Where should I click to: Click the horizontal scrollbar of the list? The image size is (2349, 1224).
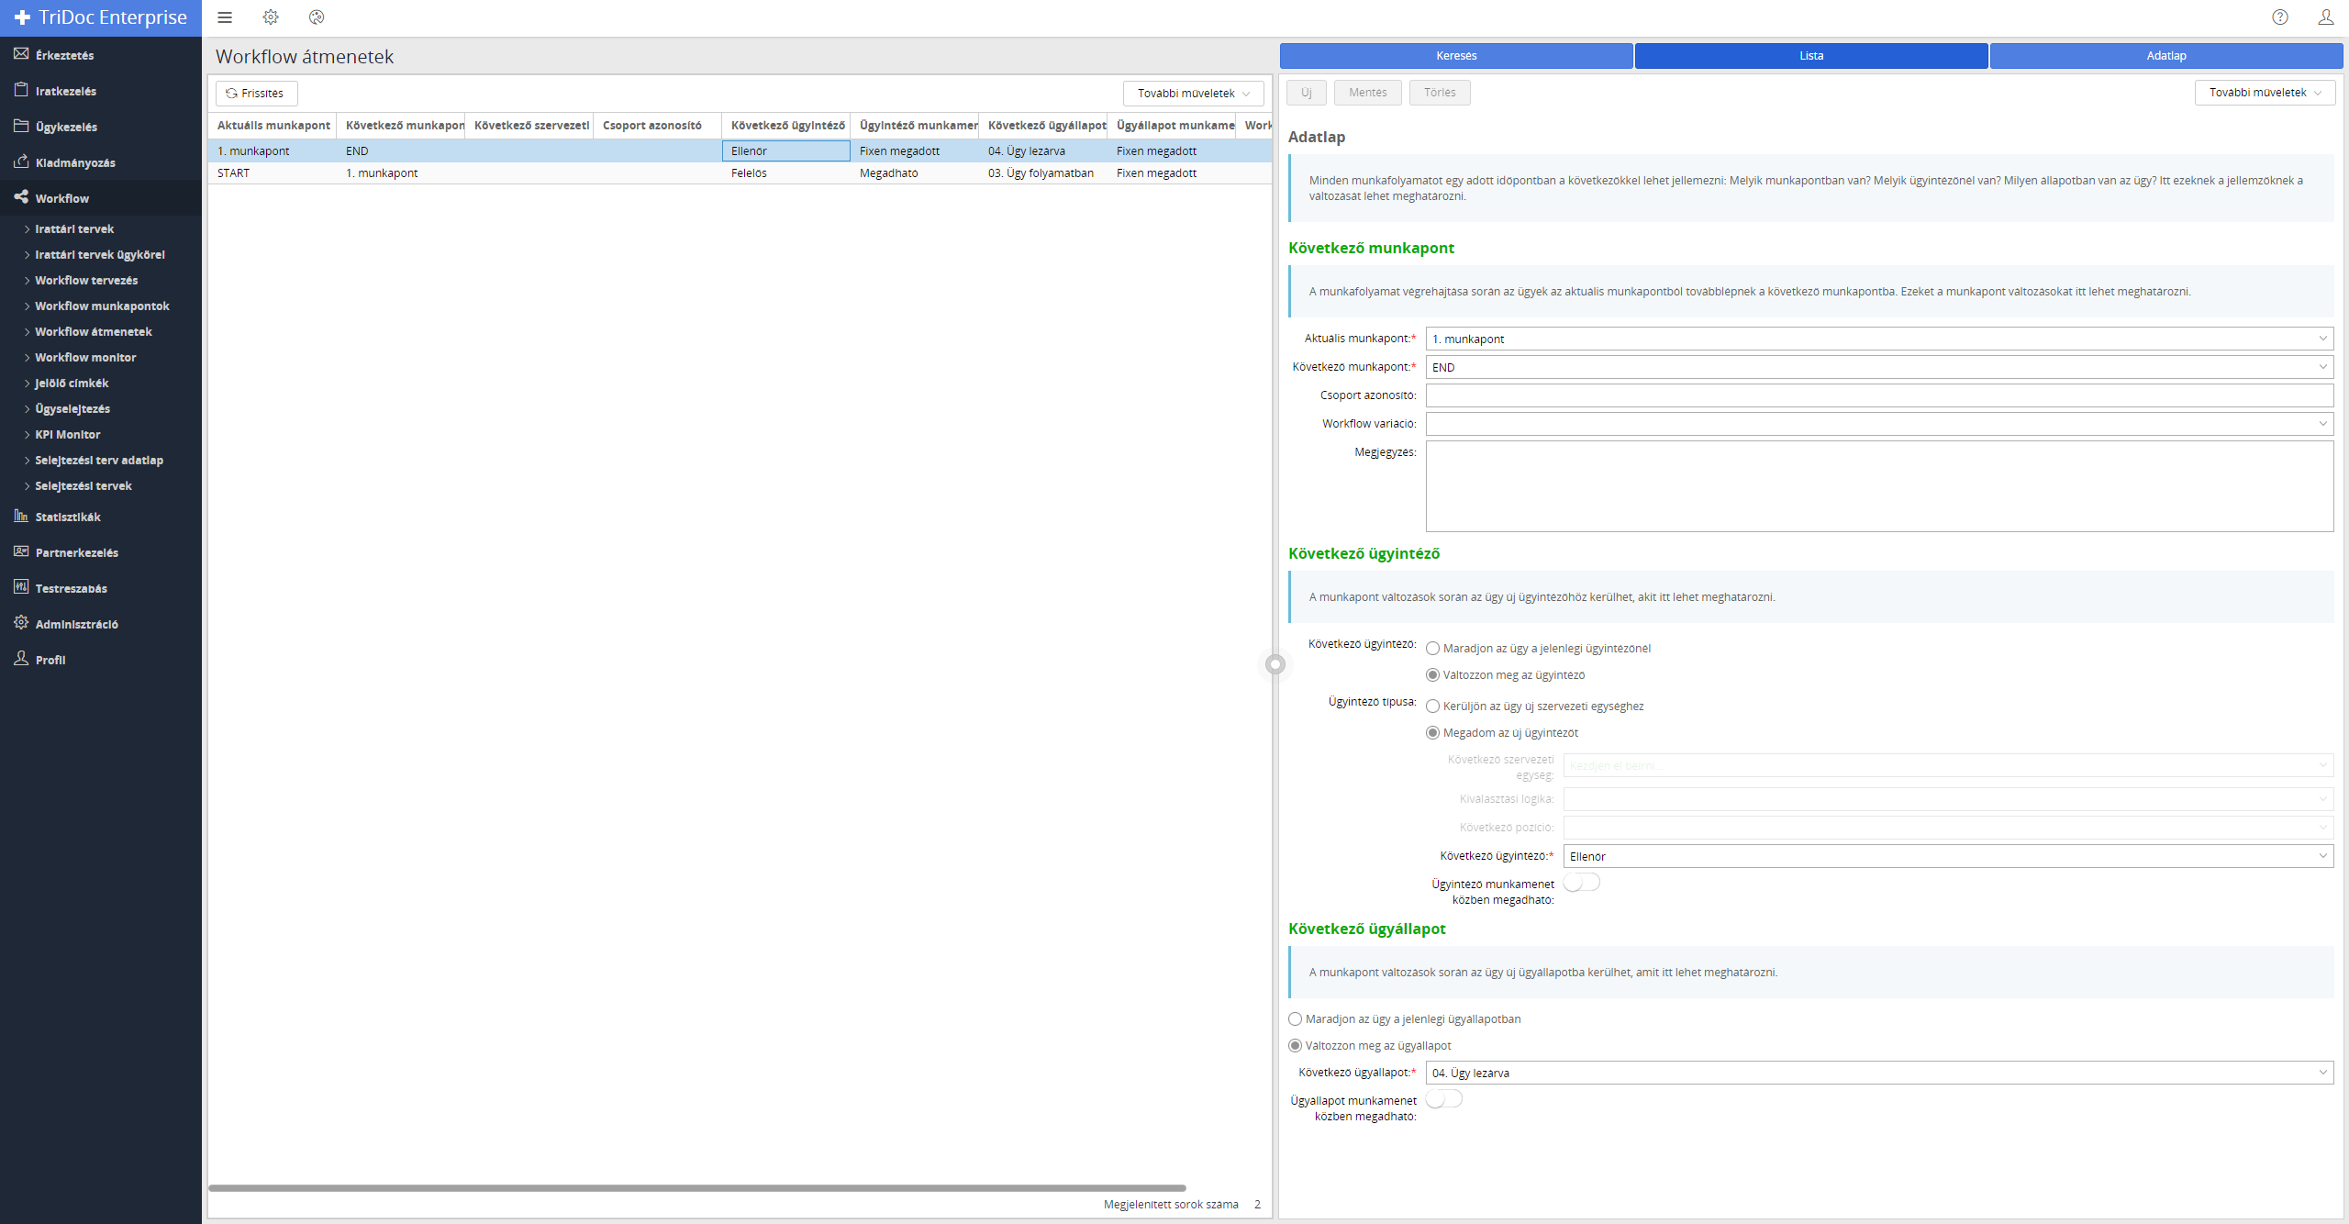coord(697,1188)
